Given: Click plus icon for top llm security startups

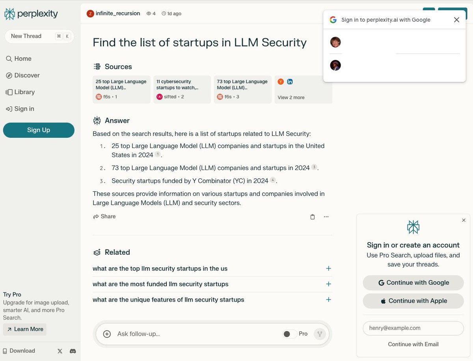Looking at the screenshot, I should (328, 268).
